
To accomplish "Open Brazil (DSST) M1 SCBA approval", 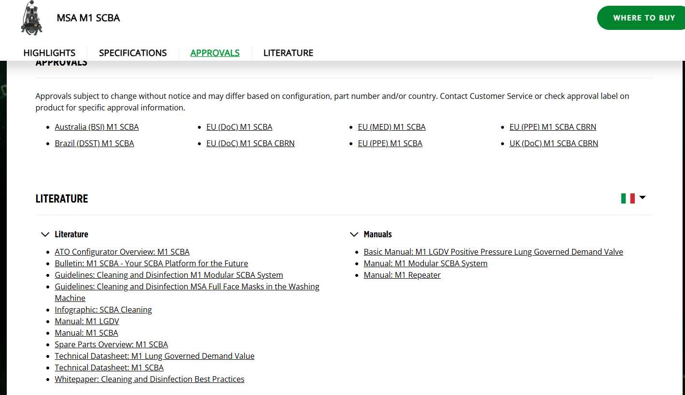I will tap(94, 143).
